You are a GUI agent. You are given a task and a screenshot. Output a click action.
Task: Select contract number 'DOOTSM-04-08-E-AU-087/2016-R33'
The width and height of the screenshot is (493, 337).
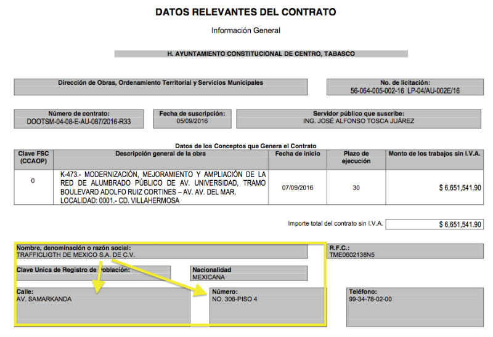pos(79,122)
